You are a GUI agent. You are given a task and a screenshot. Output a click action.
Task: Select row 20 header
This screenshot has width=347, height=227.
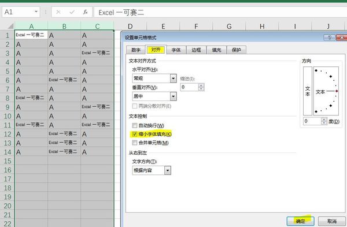click(x=8, y=206)
